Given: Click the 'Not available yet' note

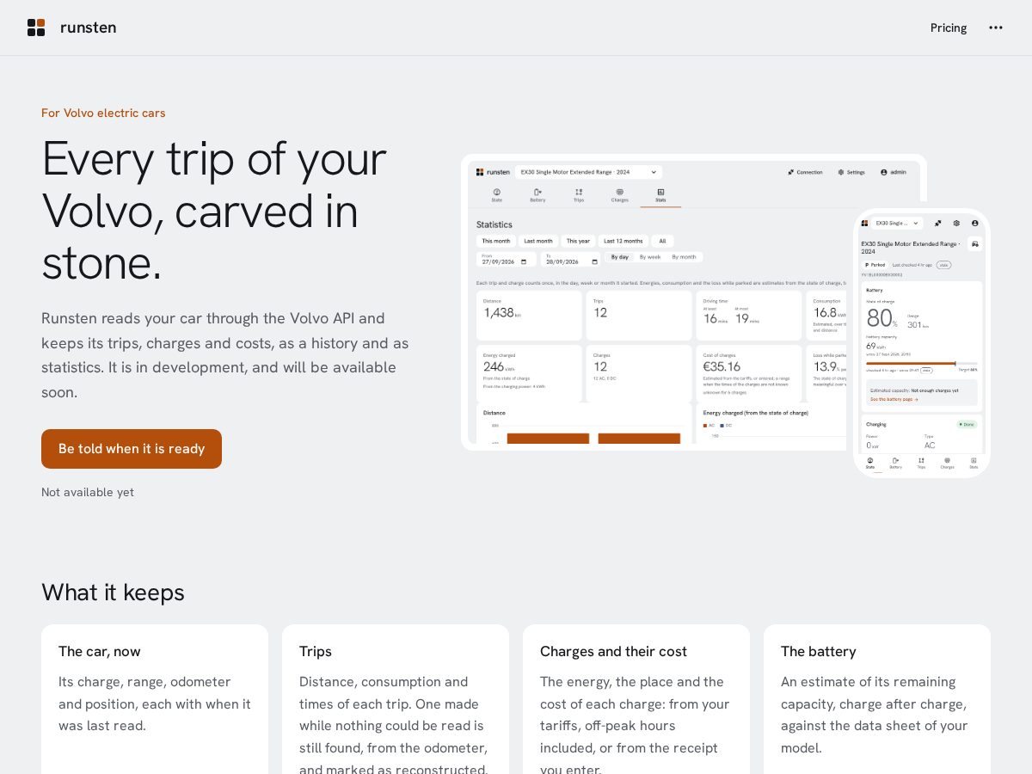Looking at the screenshot, I should (88, 492).
